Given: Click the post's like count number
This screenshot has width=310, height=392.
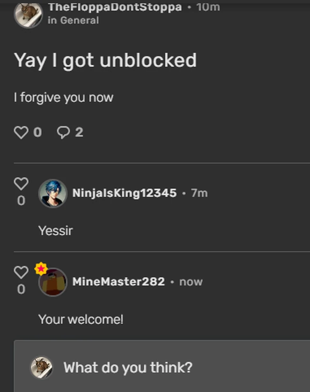Looking at the screenshot, I should click(37, 132).
